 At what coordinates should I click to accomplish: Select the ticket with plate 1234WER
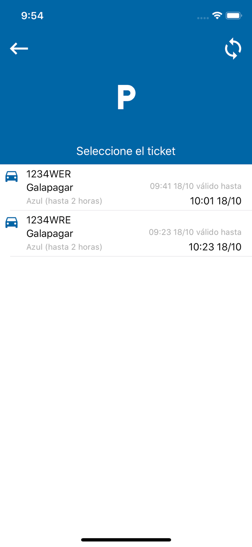point(49,174)
